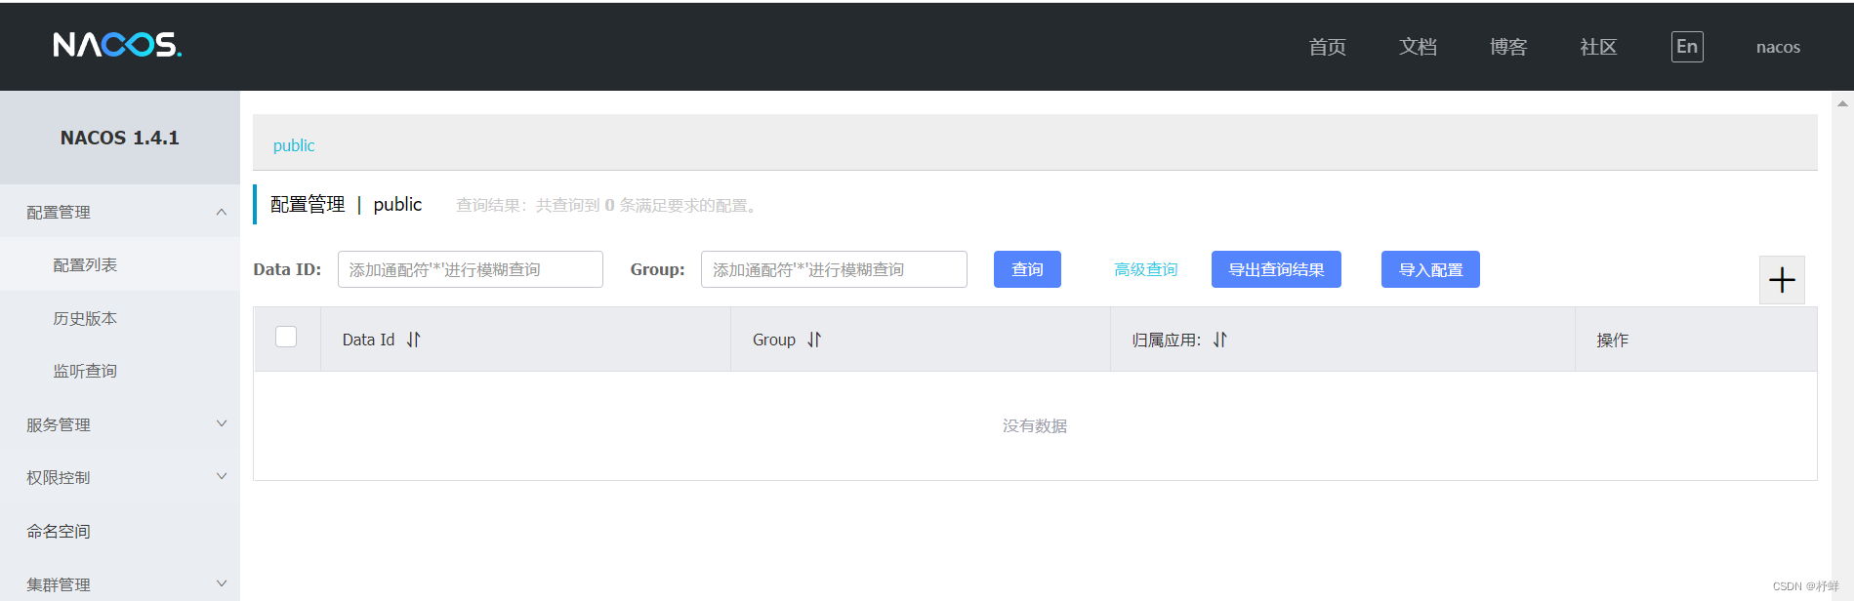The height and width of the screenshot is (601, 1854).
Task: Expand the 权限控制 menu
Action: coord(120,477)
